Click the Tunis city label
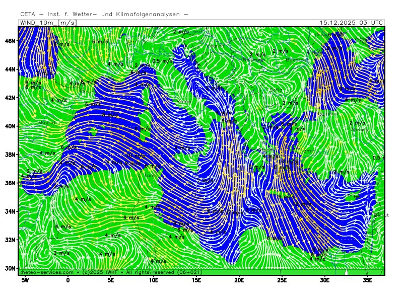The image size is (403, 302). pos(151,176)
